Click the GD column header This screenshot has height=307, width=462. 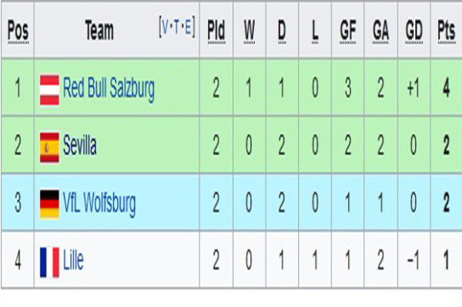414,32
